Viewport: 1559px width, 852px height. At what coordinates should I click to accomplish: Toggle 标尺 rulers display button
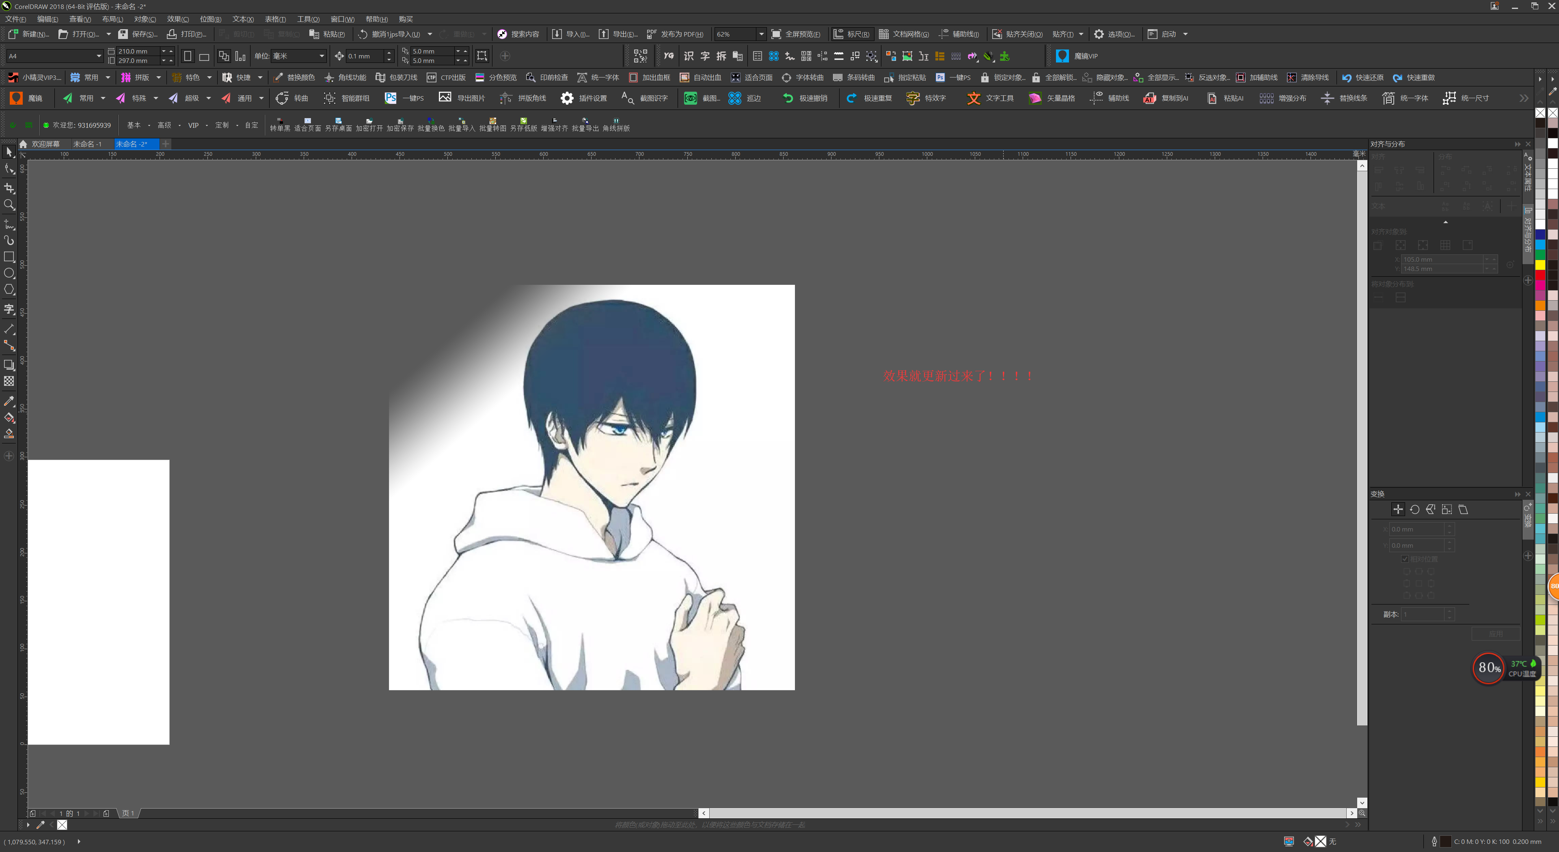click(x=851, y=34)
